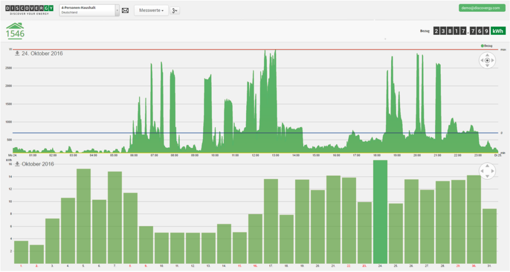Click the envelope mail icon
This screenshot has width=510, height=272.
click(125, 10)
